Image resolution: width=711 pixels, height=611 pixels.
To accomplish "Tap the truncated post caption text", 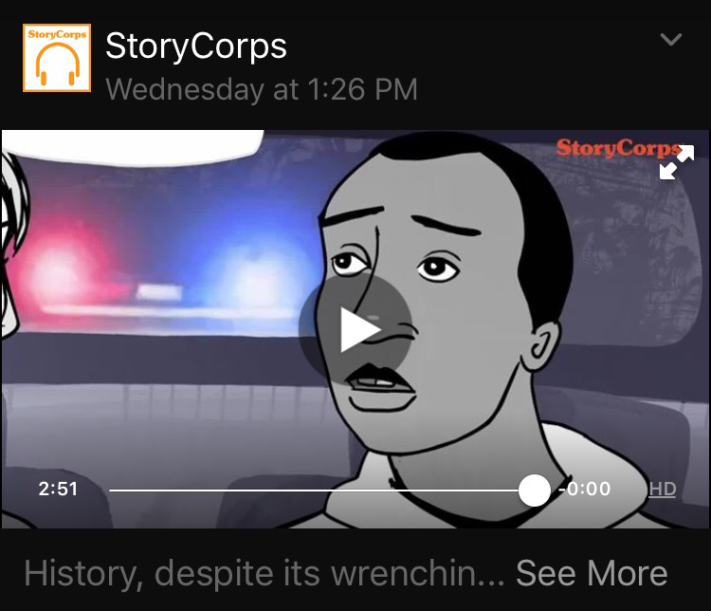I will pyautogui.click(x=264, y=573).
